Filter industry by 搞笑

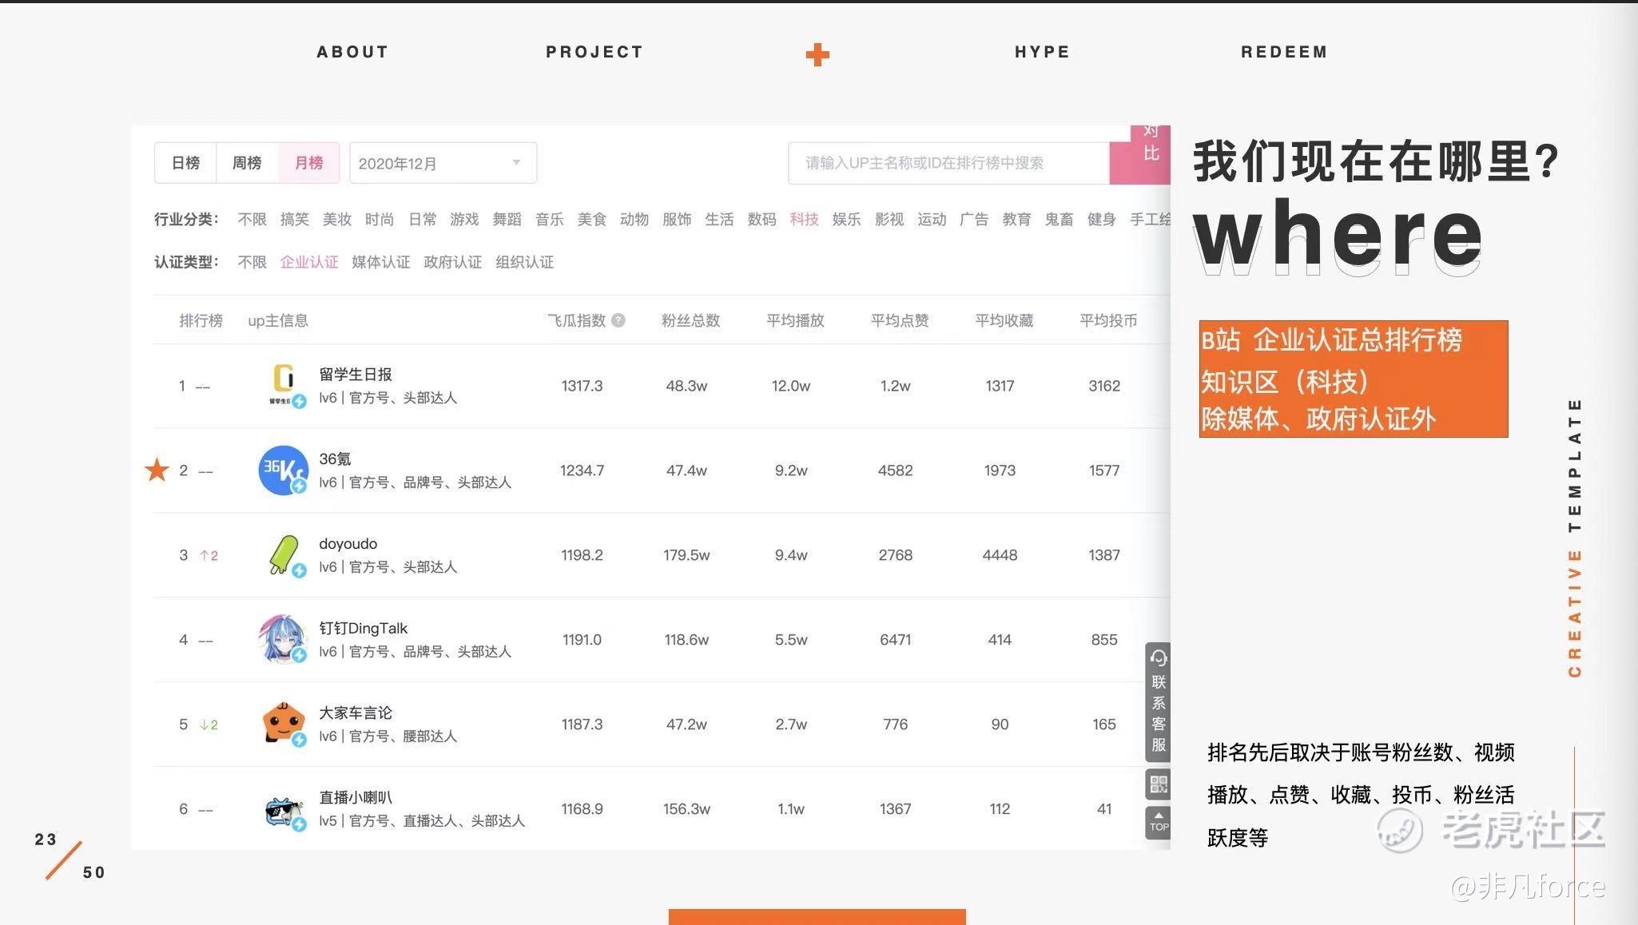pyautogui.click(x=295, y=219)
